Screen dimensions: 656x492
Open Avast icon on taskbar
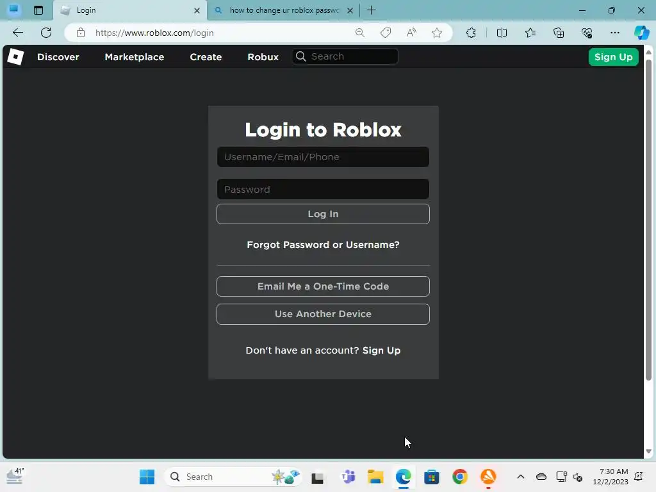(488, 477)
